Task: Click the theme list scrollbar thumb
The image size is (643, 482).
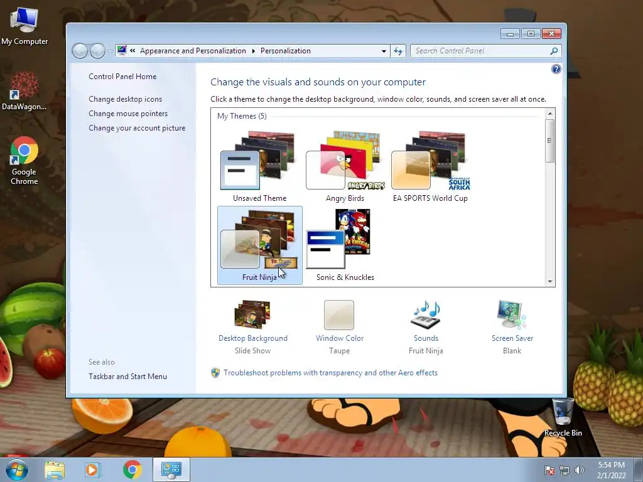Action: (x=550, y=141)
